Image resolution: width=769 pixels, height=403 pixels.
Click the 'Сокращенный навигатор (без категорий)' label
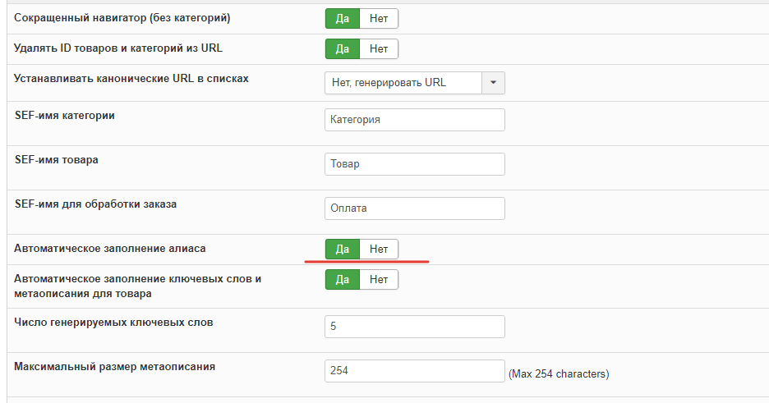tap(122, 17)
